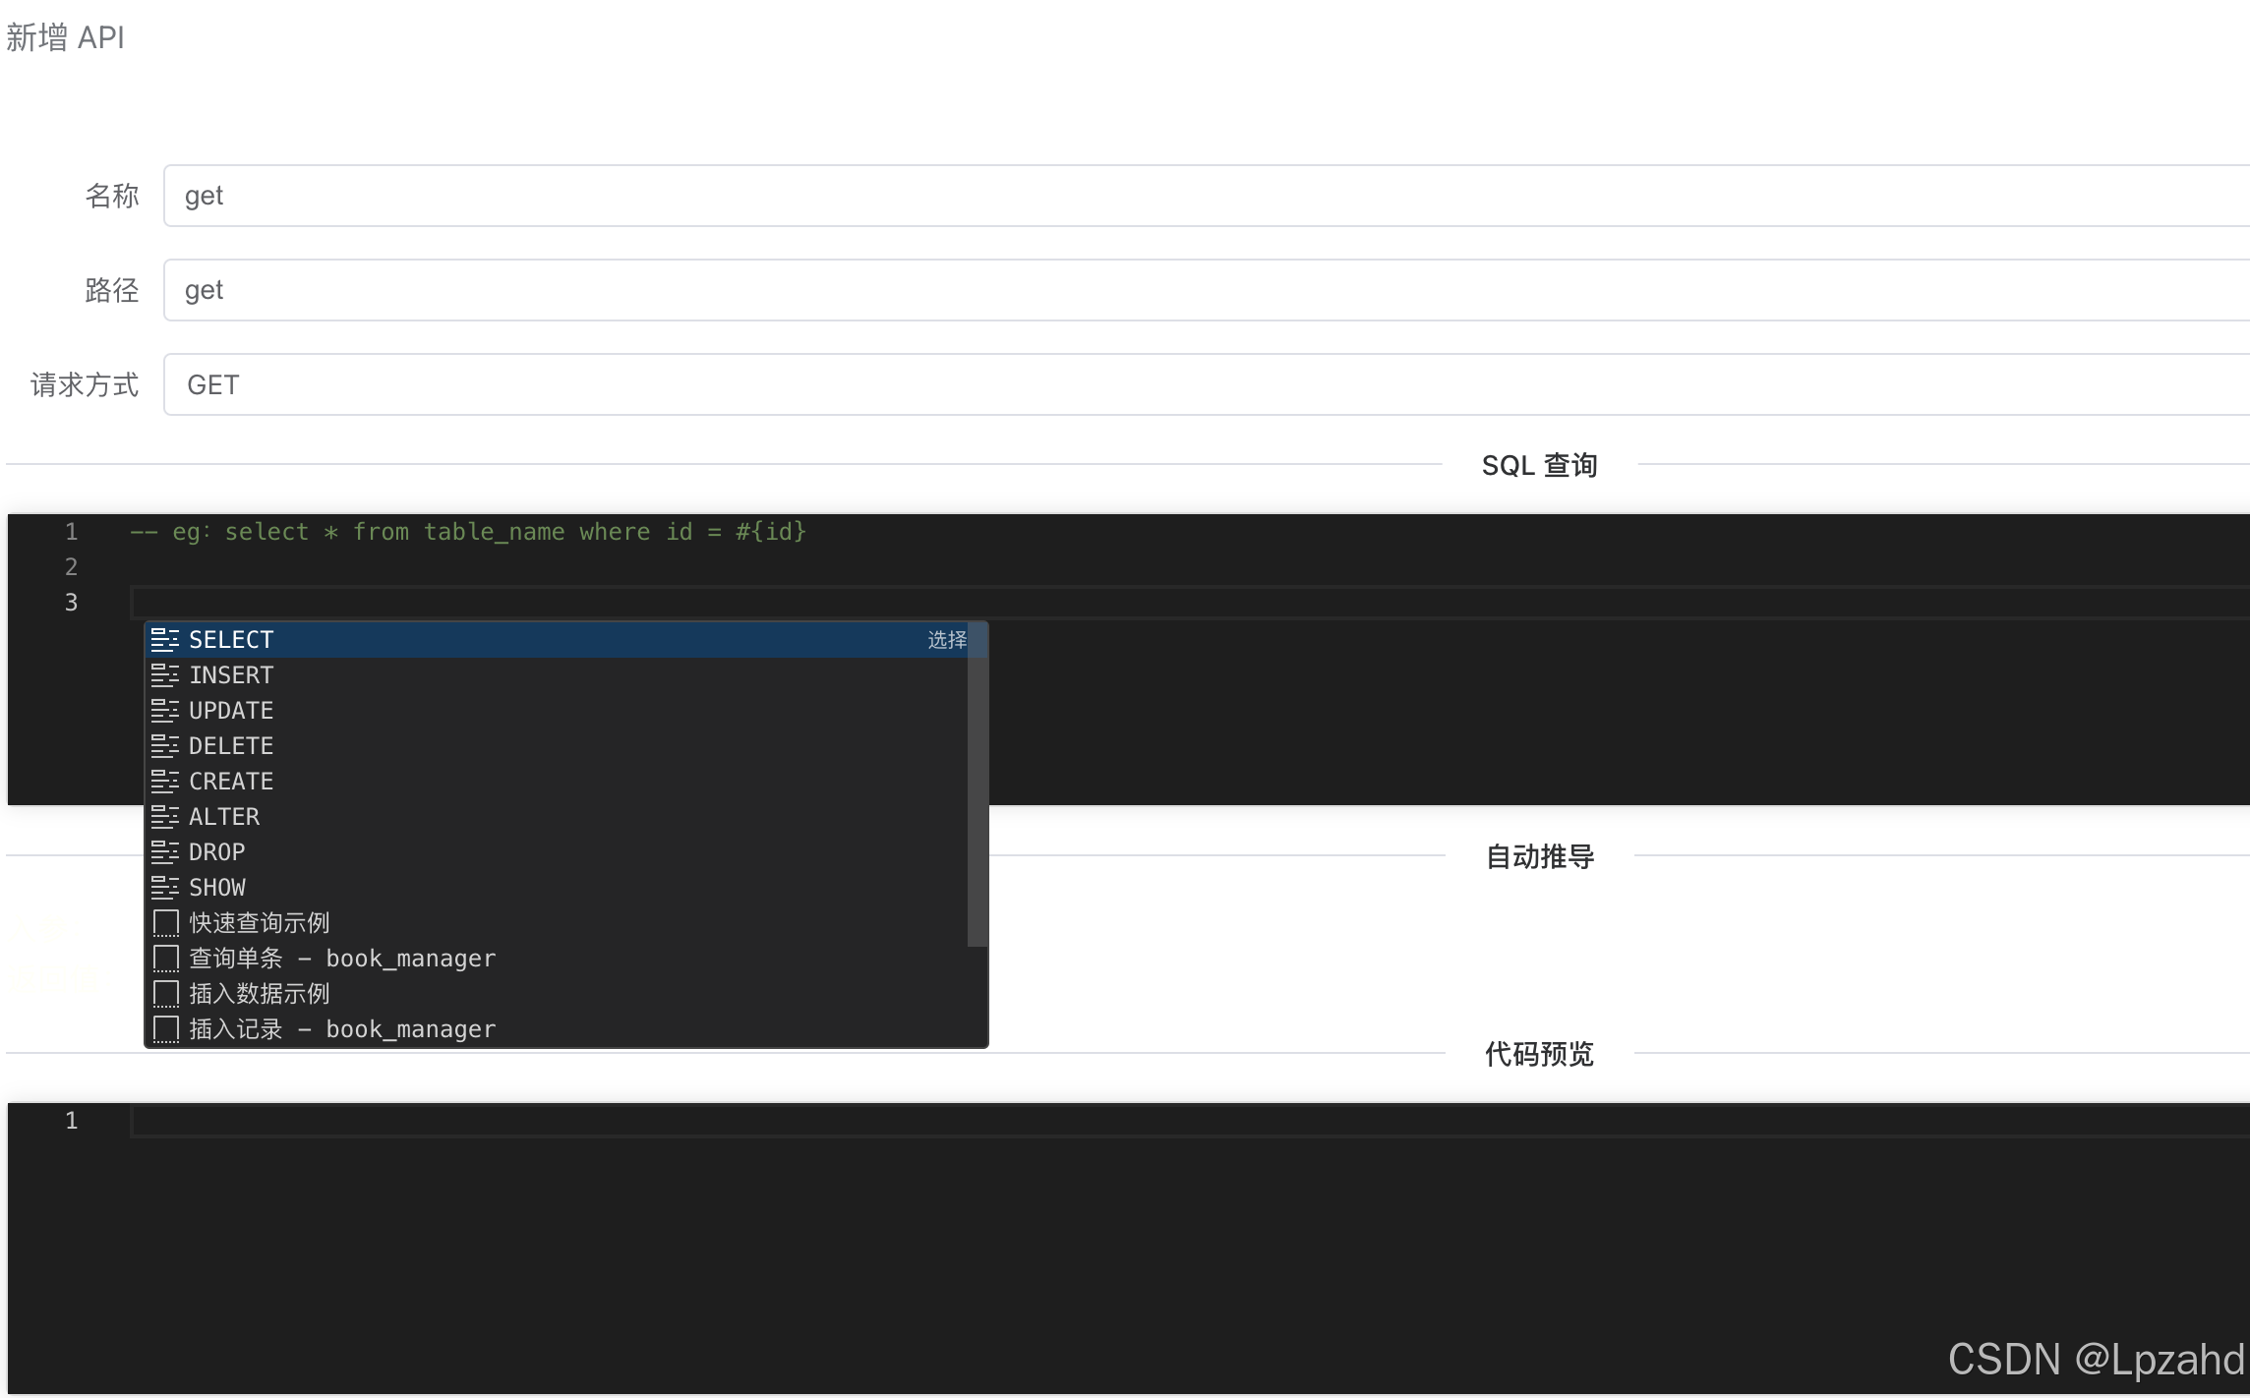Image resolution: width=2250 pixels, height=1398 pixels.
Task: Choose CREATE from the suggestion menu
Action: tap(230, 781)
